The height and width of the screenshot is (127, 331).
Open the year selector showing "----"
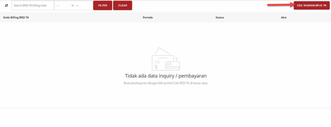[x=84, y=5]
